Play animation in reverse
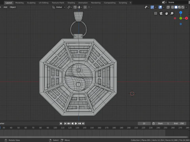The width and height of the screenshot is (190, 142). (72, 123)
